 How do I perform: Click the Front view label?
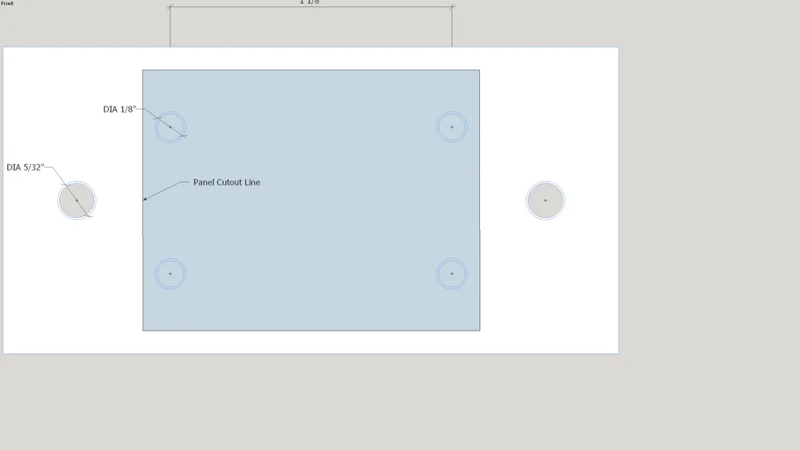coord(7,4)
